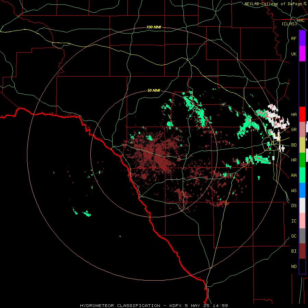This screenshot has width=308, height=308.
Task: Click the BI brown legend swatch
Action: [x=302, y=251]
